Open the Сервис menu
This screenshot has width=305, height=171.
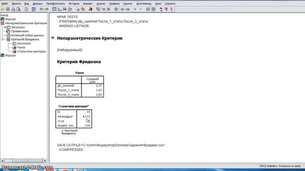(x=128, y=3)
